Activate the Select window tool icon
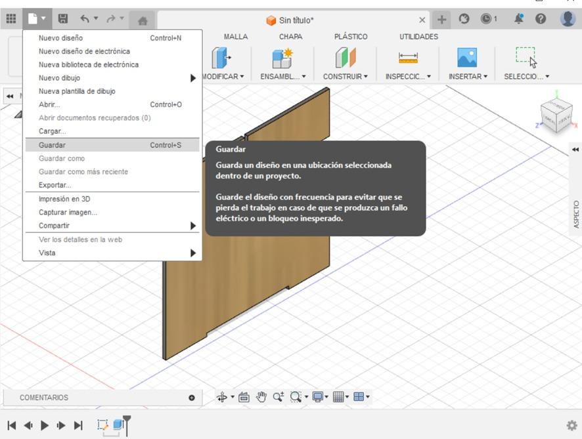Viewport: 582px width, 439px height. [x=526, y=58]
